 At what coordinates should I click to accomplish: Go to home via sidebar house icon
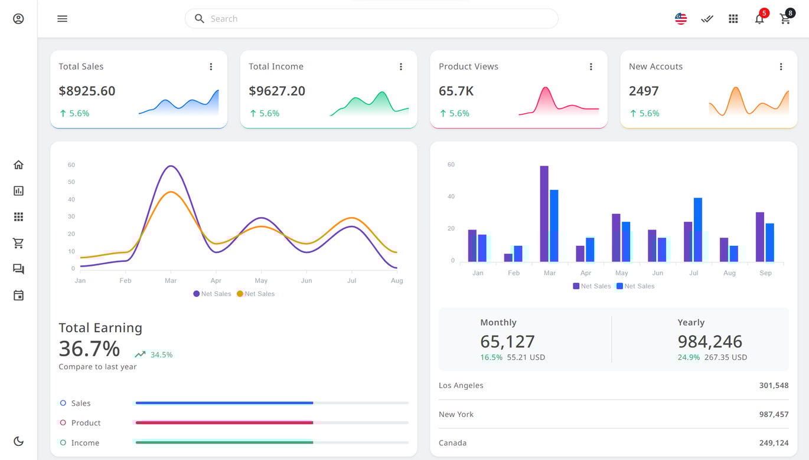(x=18, y=165)
